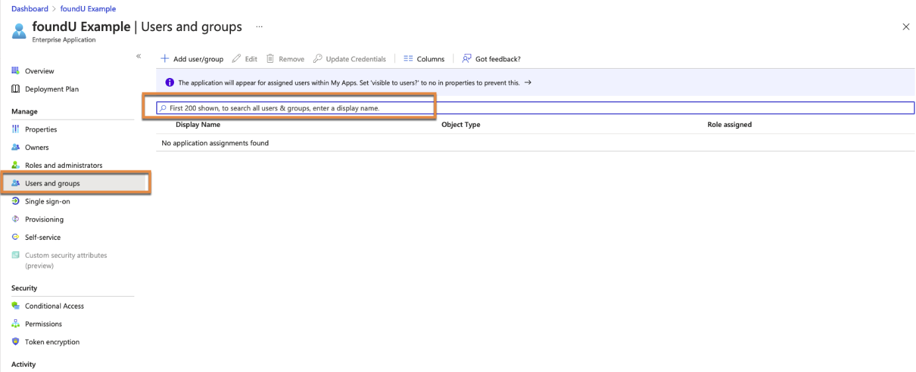
Task: Click the Permissions icon under Security
Action: click(x=15, y=324)
